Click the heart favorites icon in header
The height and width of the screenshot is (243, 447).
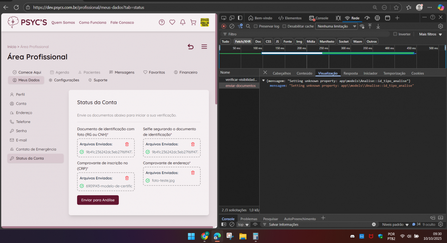point(172,22)
